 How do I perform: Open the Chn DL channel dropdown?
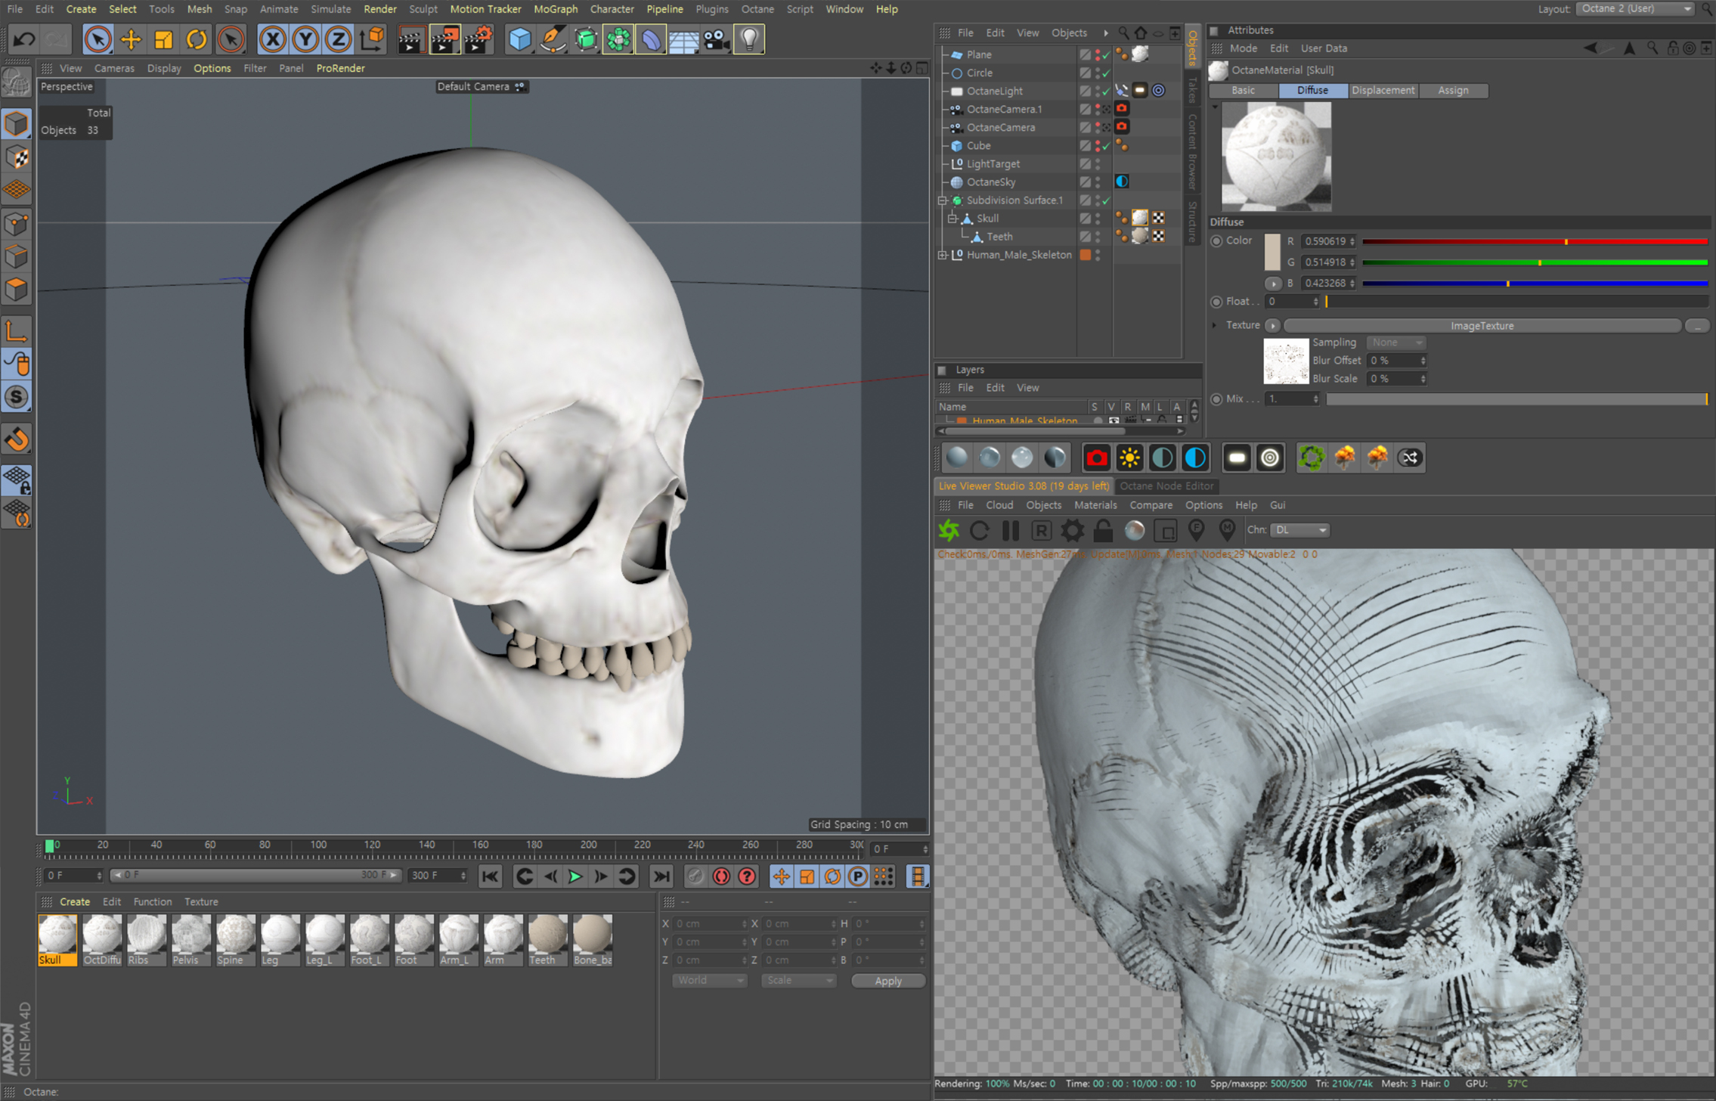coord(1299,530)
